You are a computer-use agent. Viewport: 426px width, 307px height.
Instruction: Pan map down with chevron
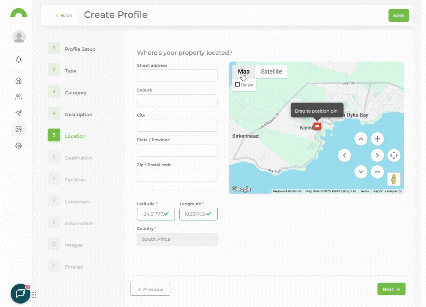point(361,172)
